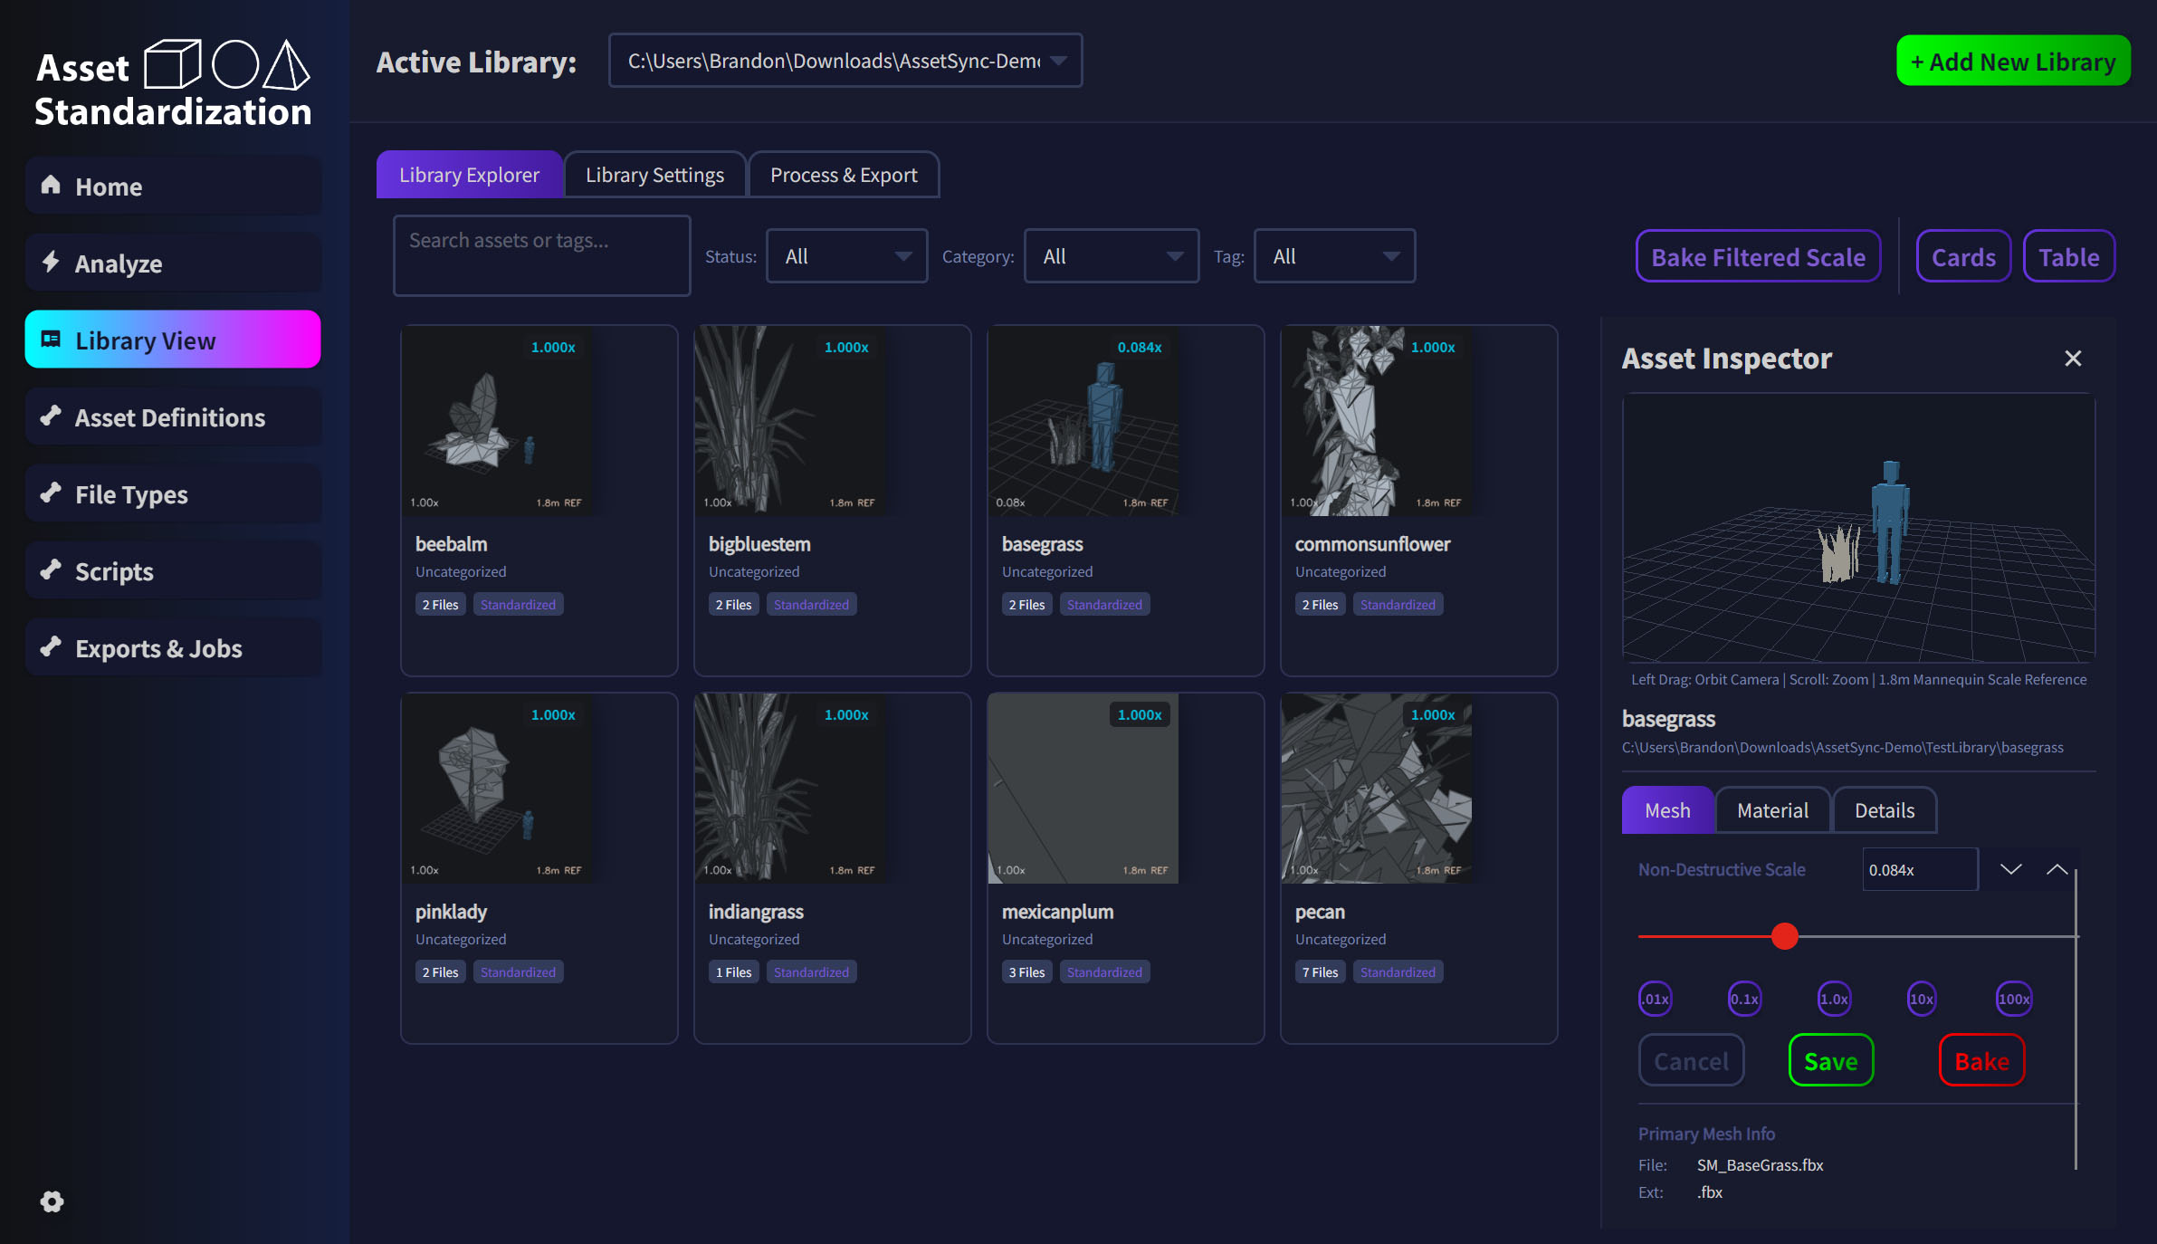2157x1244 pixels.
Task: Click the basegrass 3D preview viewport
Action: point(1858,528)
